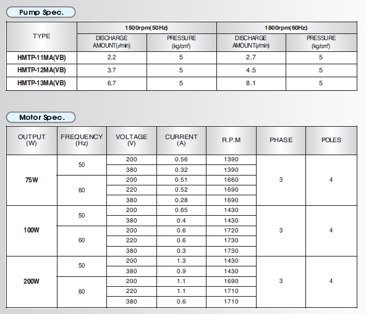Select the HMTP-11MA(VB) type cell
The height and width of the screenshot is (314, 366).
click(x=41, y=57)
